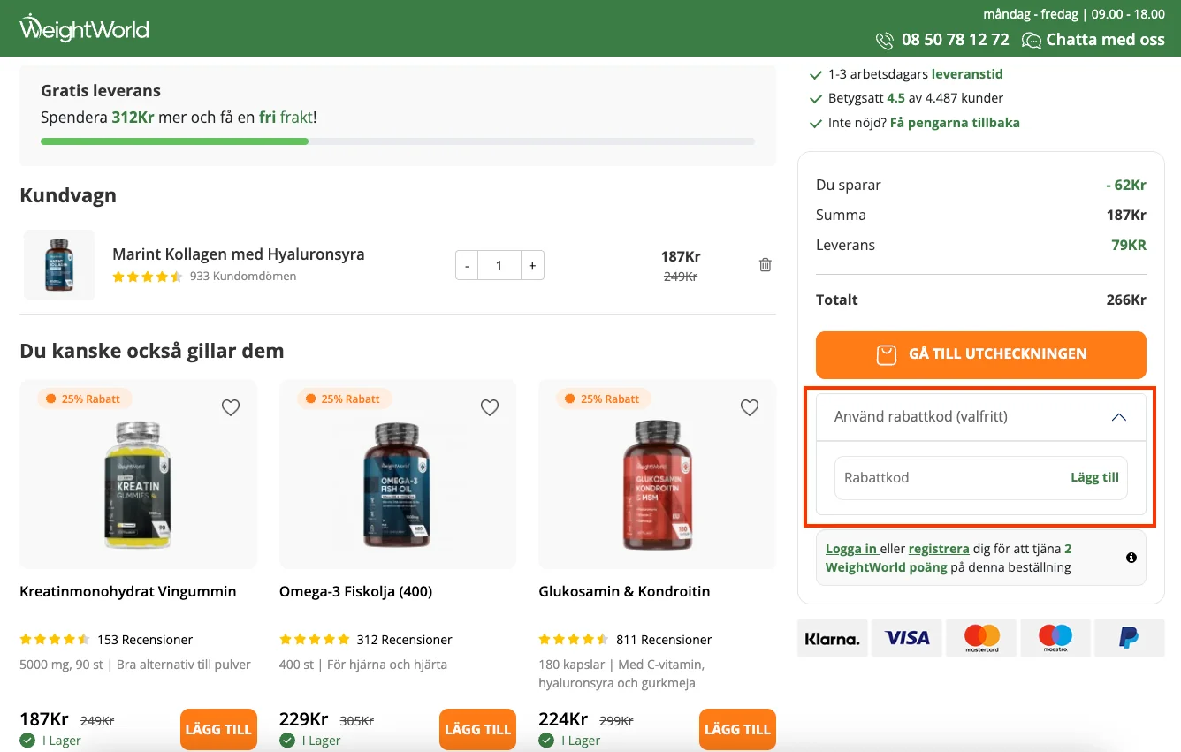1181x752 pixels.
Task: Favorite Glukosamin & Kondroitin with the heart icon
Action: [x=749, y=407]
